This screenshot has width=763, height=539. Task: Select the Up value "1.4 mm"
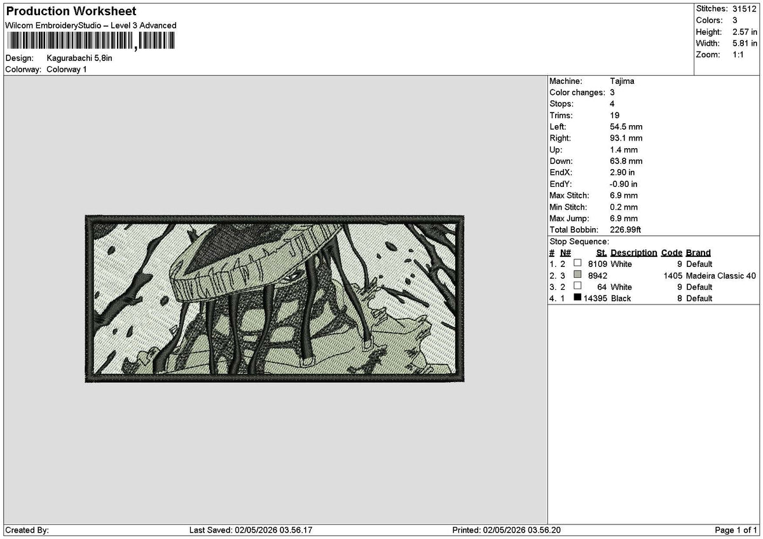(624, 149)
